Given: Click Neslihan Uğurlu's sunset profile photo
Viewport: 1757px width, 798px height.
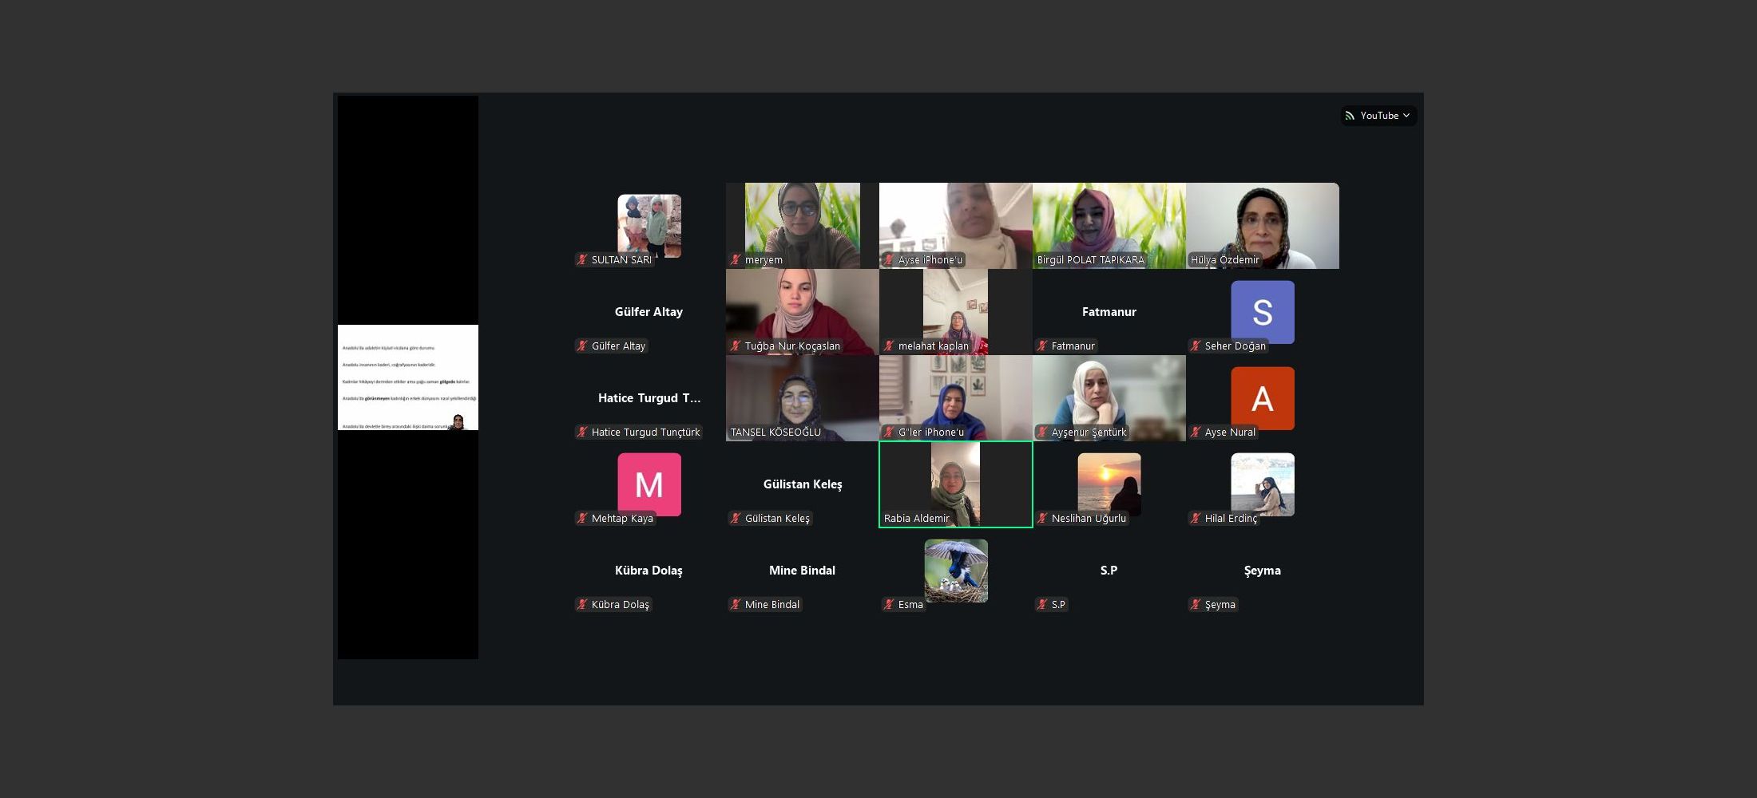Looking at the screenshot, I should point(1109,484).
